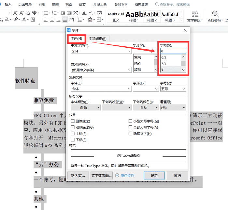Open 查找替换 find and replace
This screenshot has width=228, height=210.
[215, 16]
